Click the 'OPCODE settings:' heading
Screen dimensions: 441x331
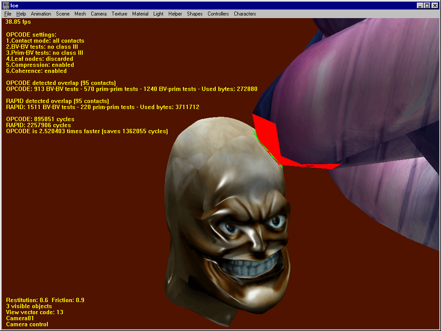pos(31,34)
